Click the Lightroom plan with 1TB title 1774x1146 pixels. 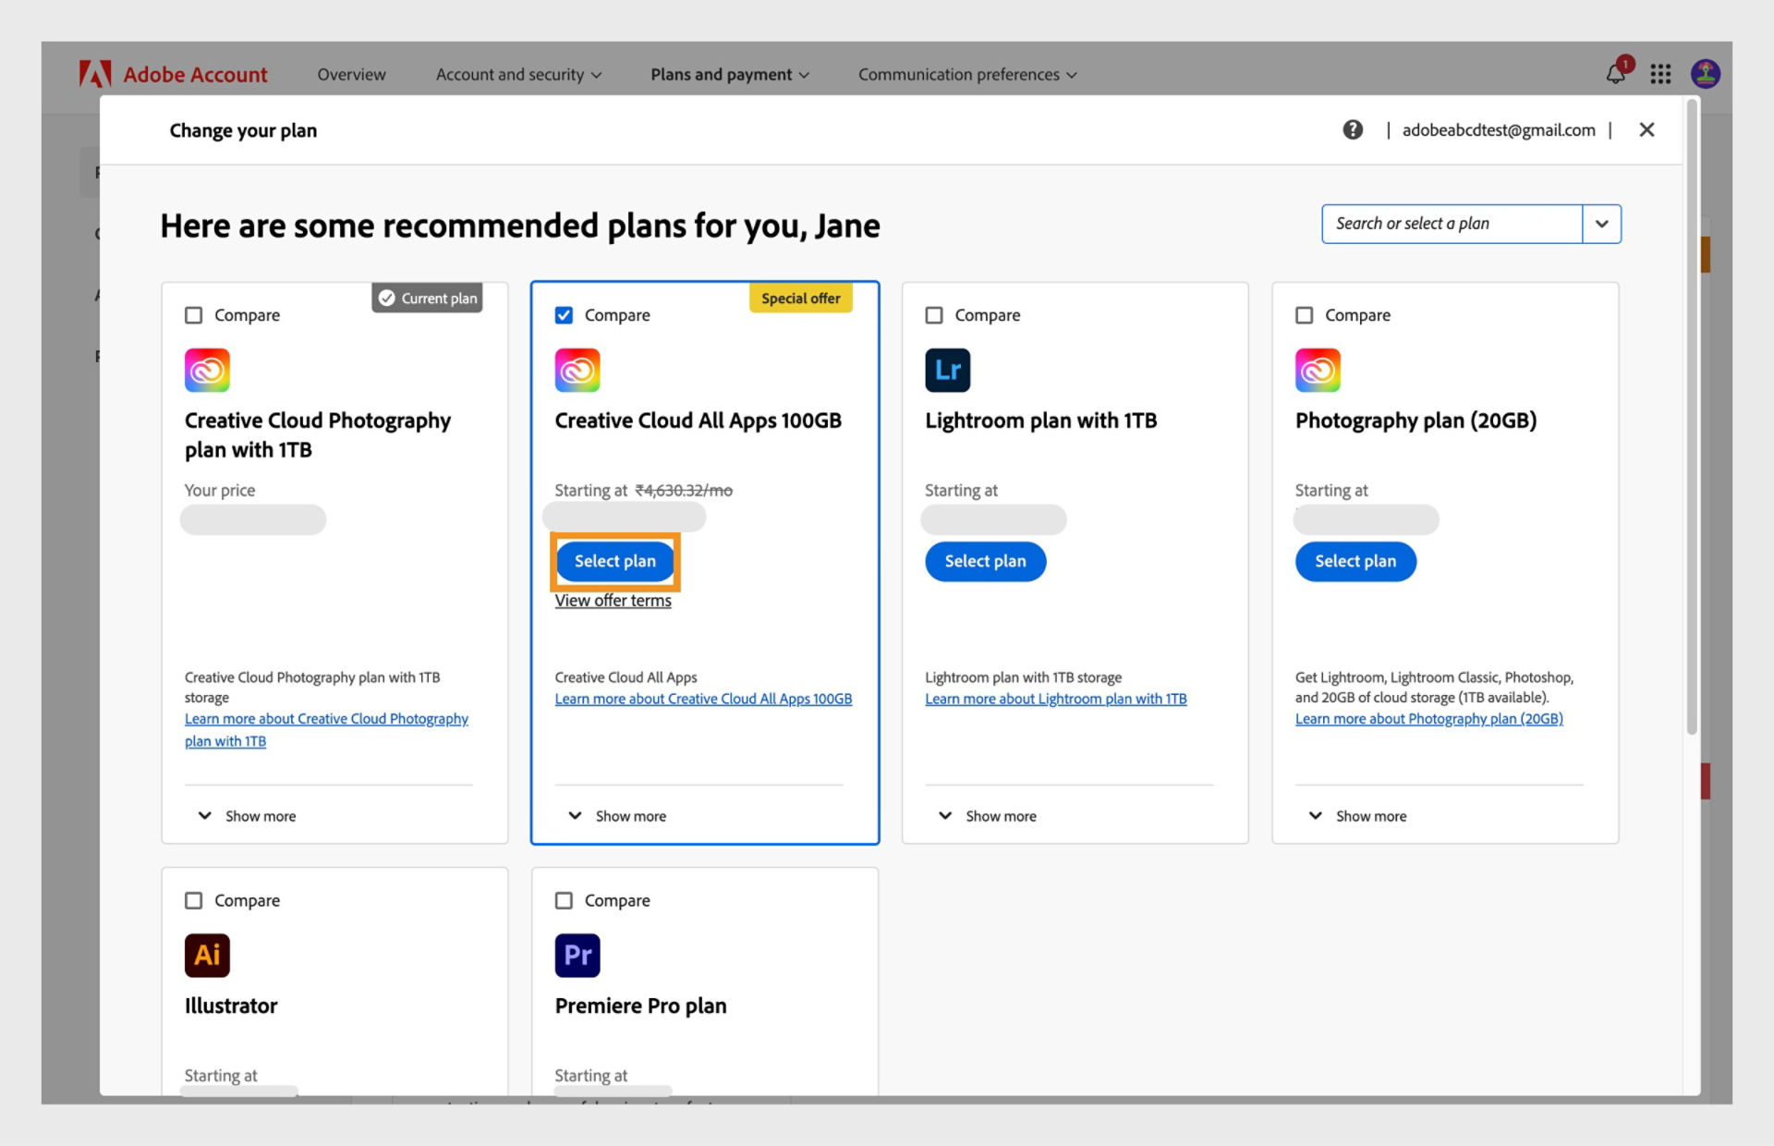pos(1041,421)
